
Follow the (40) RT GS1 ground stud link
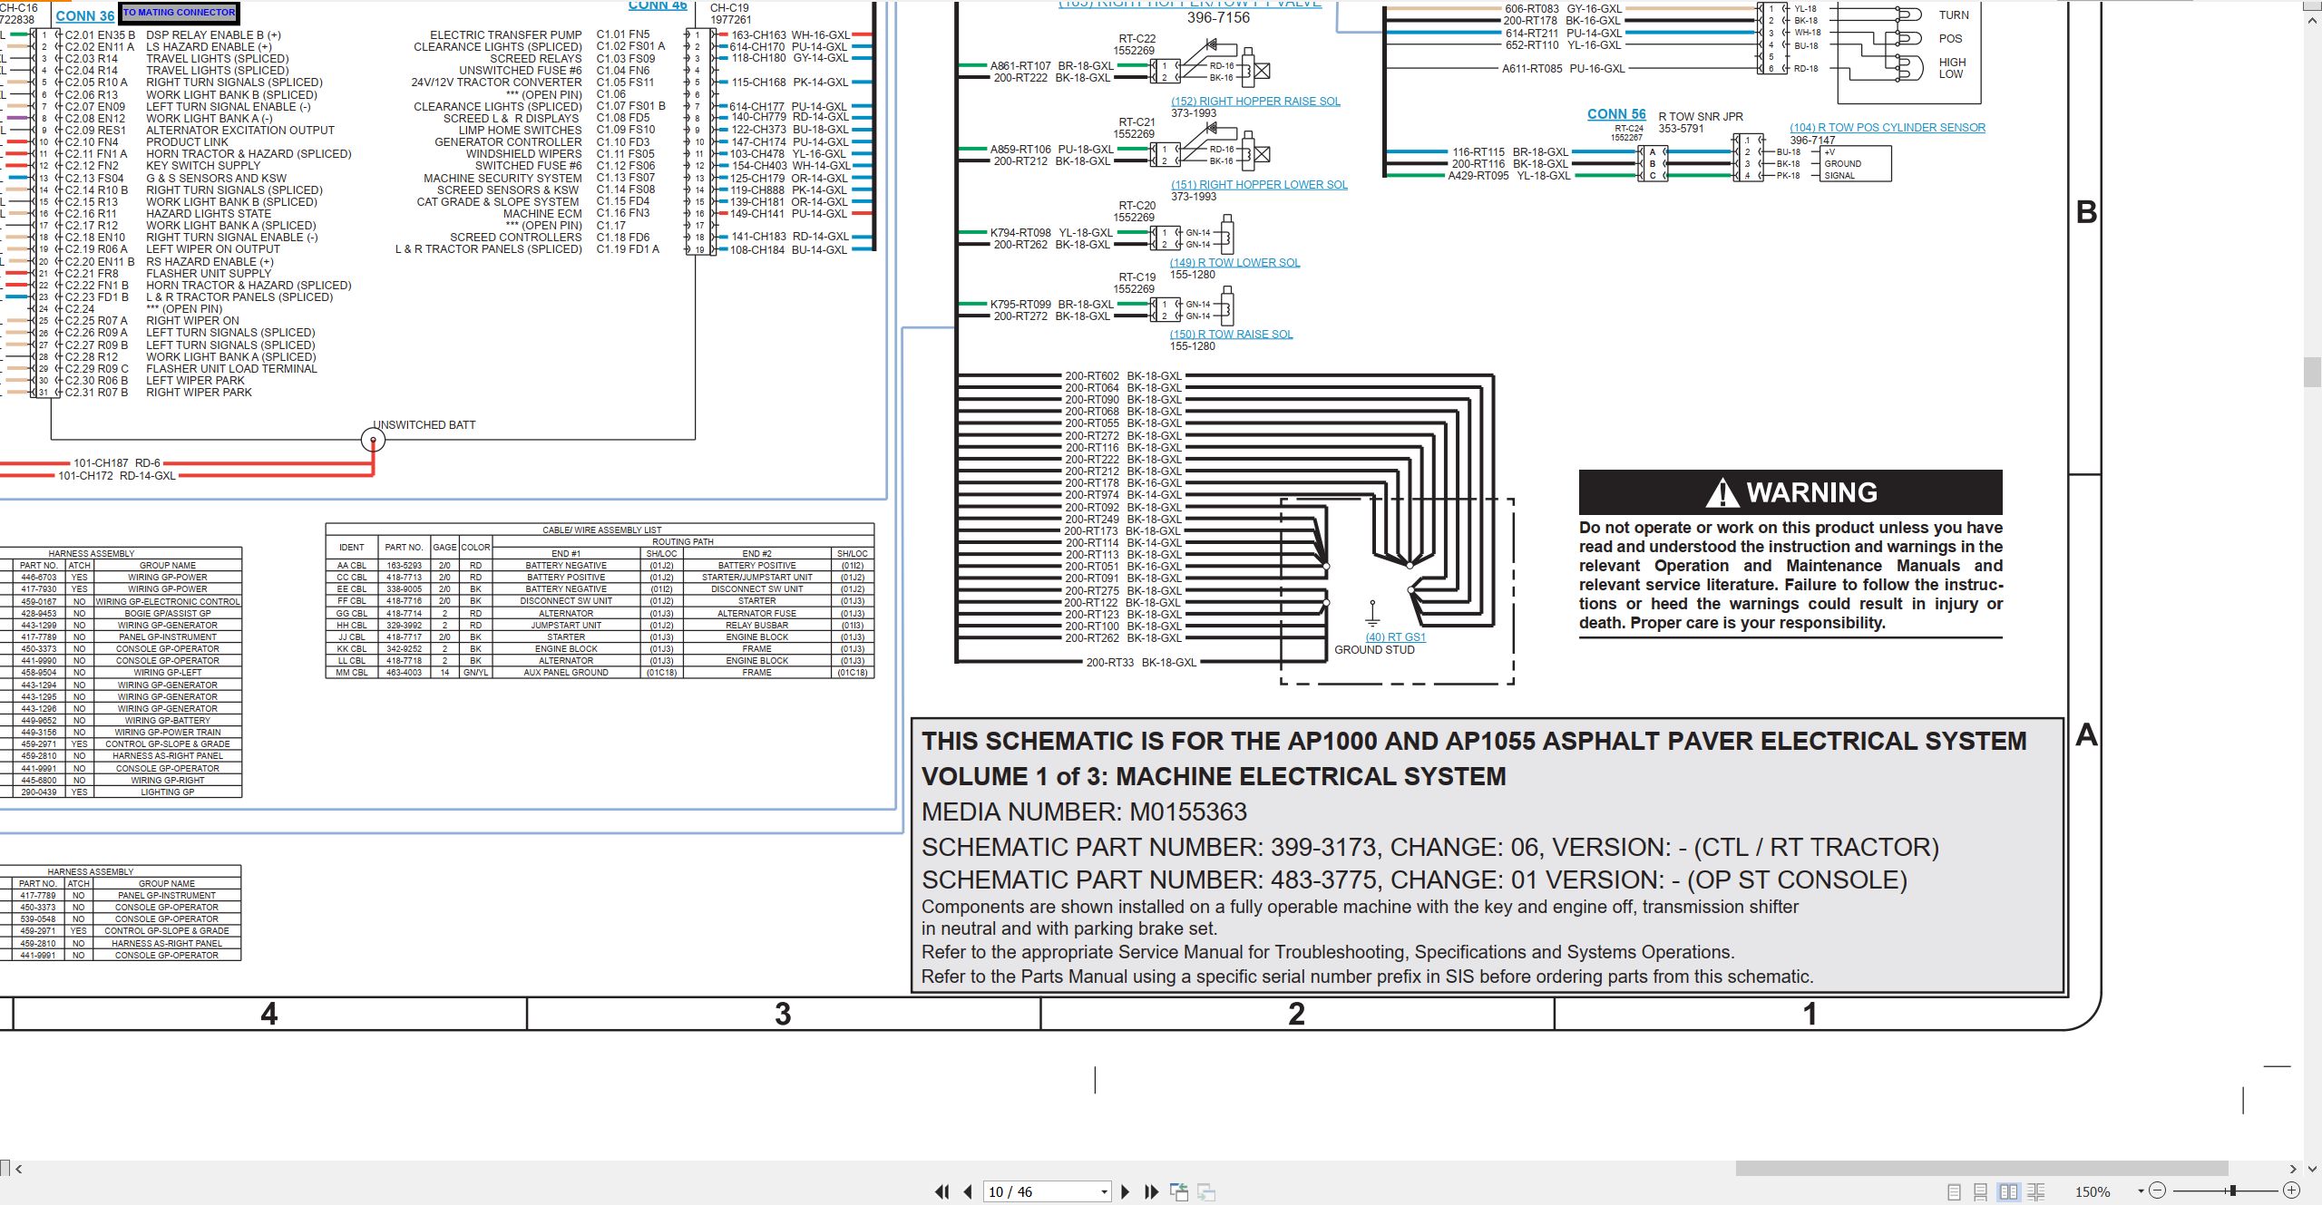(x=1396, y=637)
